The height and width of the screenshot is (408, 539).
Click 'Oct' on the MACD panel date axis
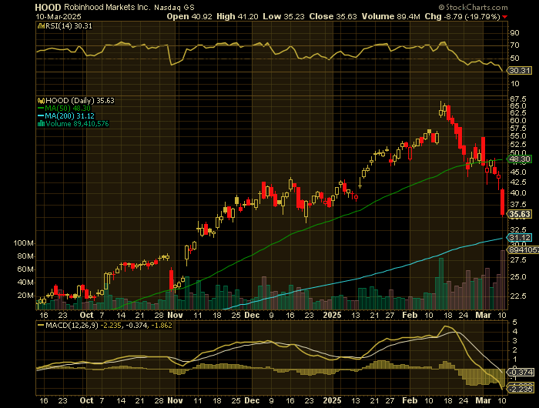[x=86, y=400]
